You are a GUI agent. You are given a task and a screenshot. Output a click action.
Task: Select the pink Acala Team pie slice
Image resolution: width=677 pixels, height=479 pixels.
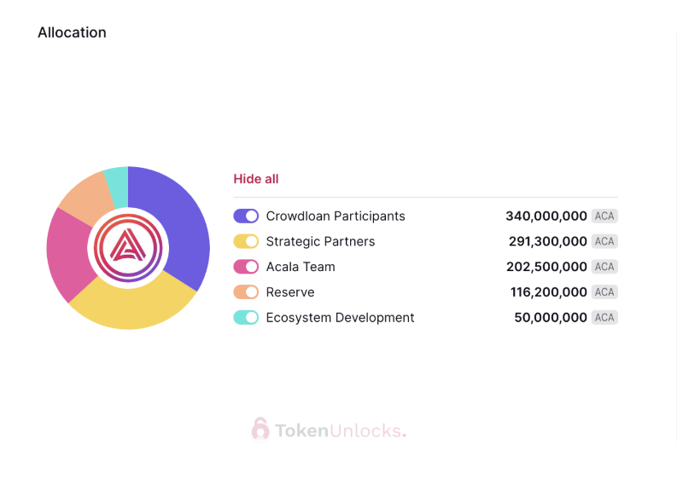coord(68,254)
